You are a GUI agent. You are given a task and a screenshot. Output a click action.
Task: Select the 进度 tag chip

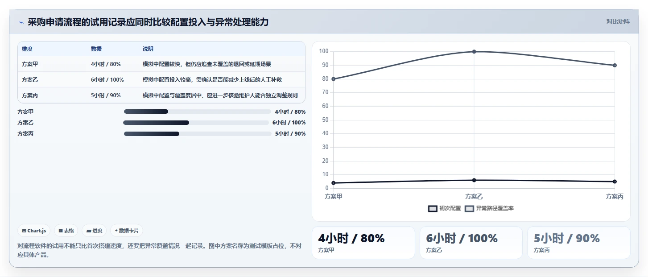pyautogui.click(x=94, y=231)
